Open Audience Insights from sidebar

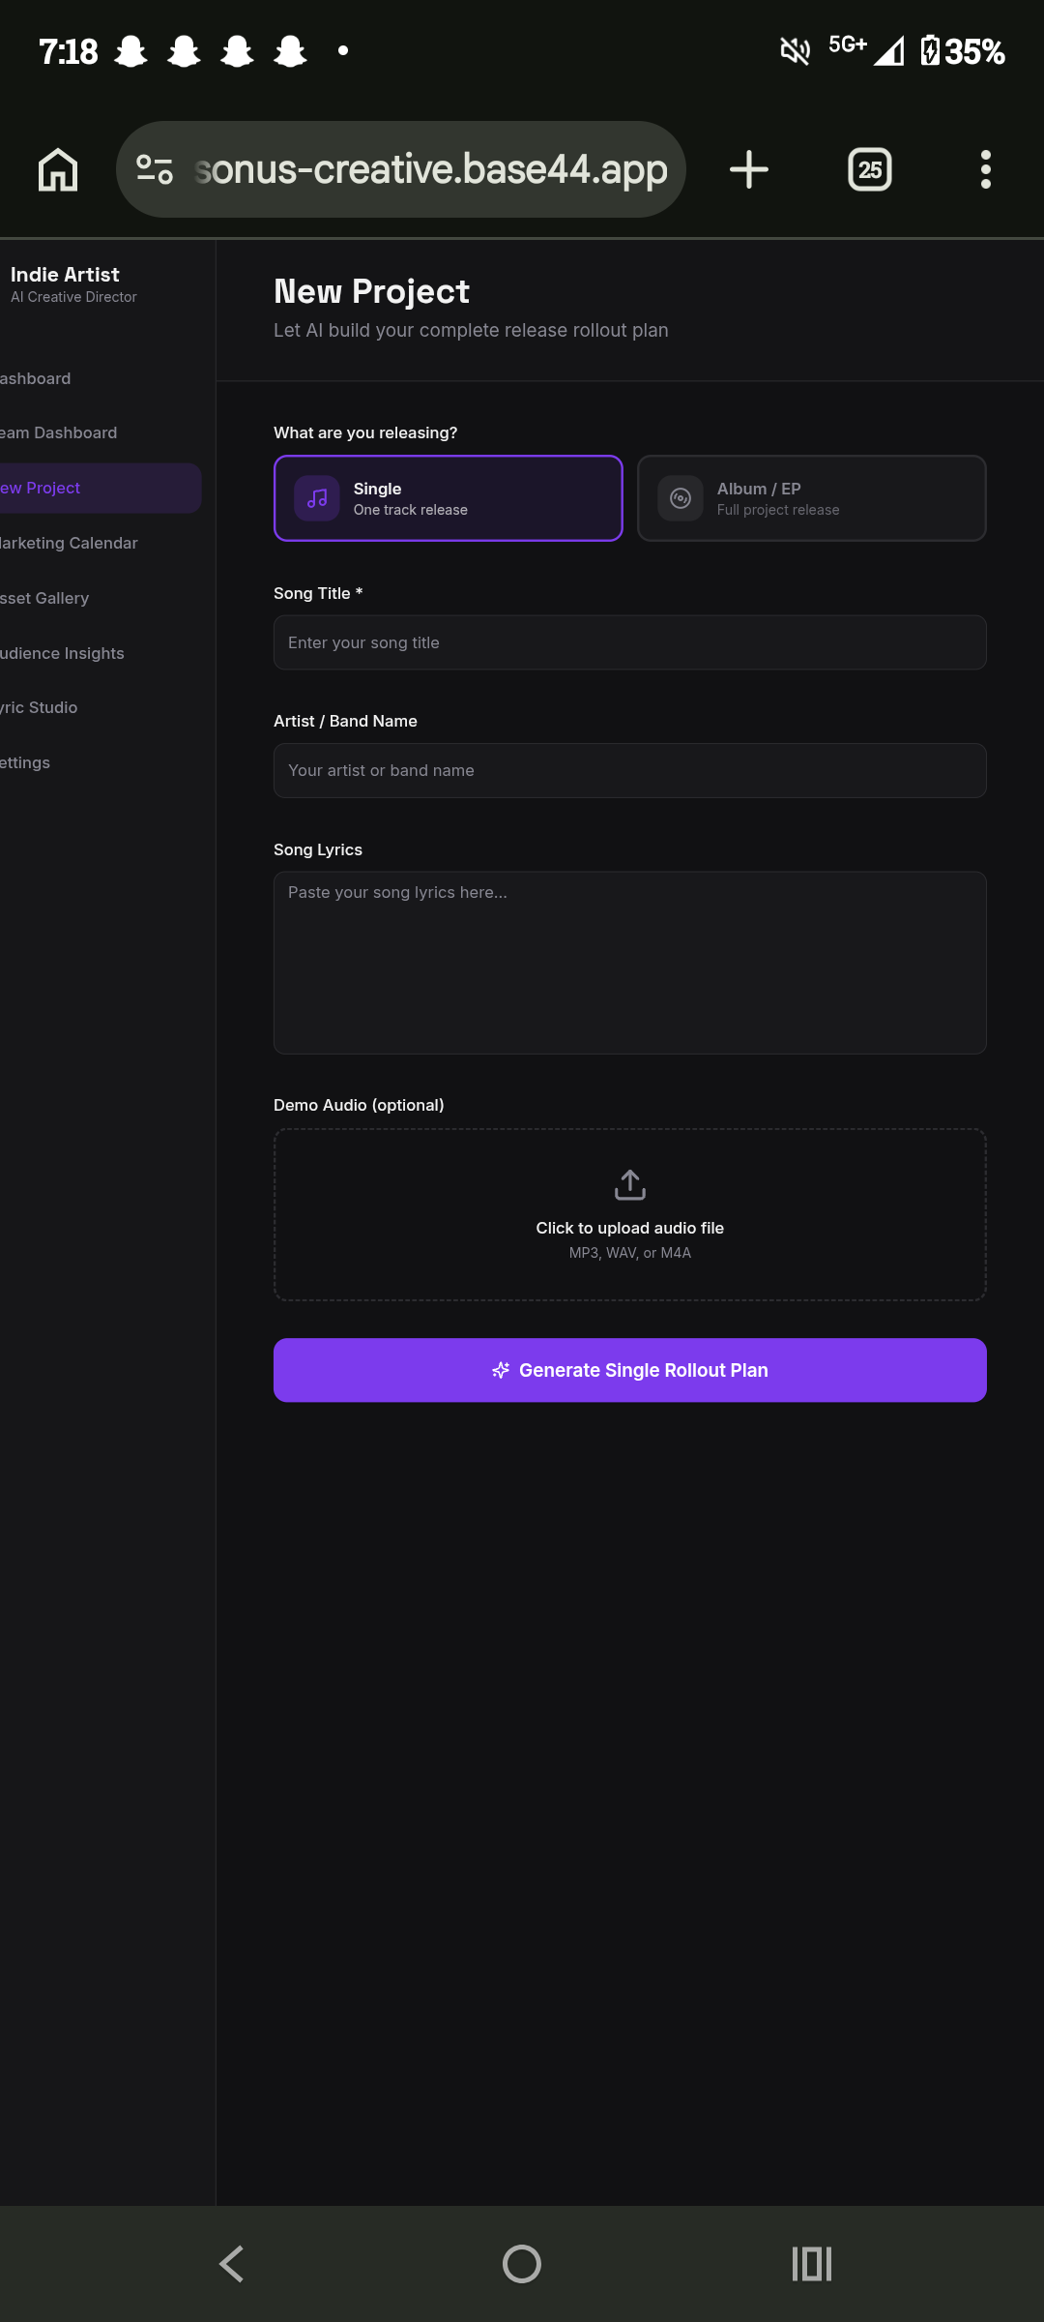[x=62, y=653]
